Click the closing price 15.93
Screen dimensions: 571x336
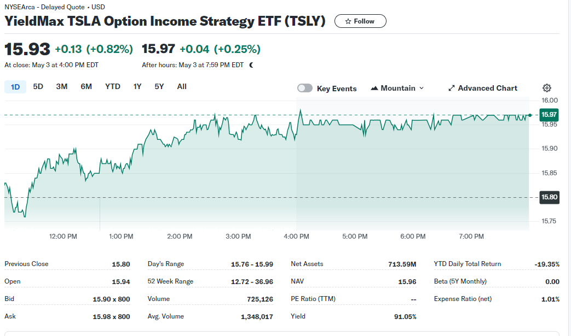tap(27, 49)
